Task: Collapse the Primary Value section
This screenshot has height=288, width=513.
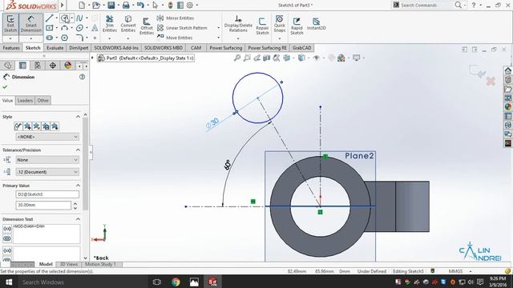Action: click(x=78, y=186)
